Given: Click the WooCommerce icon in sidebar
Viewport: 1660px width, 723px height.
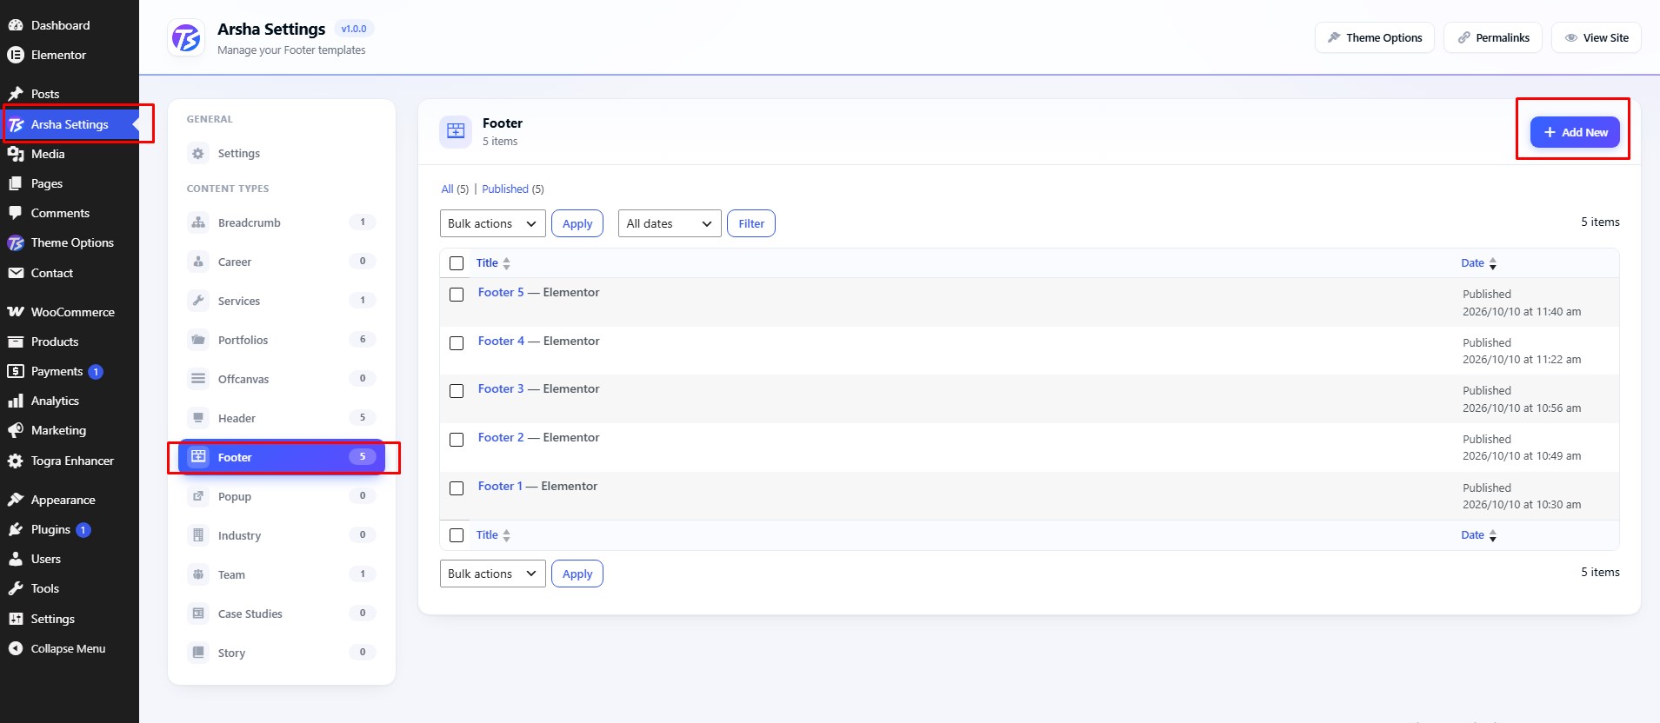Looking at the screenshot, I should coord(16,312).
